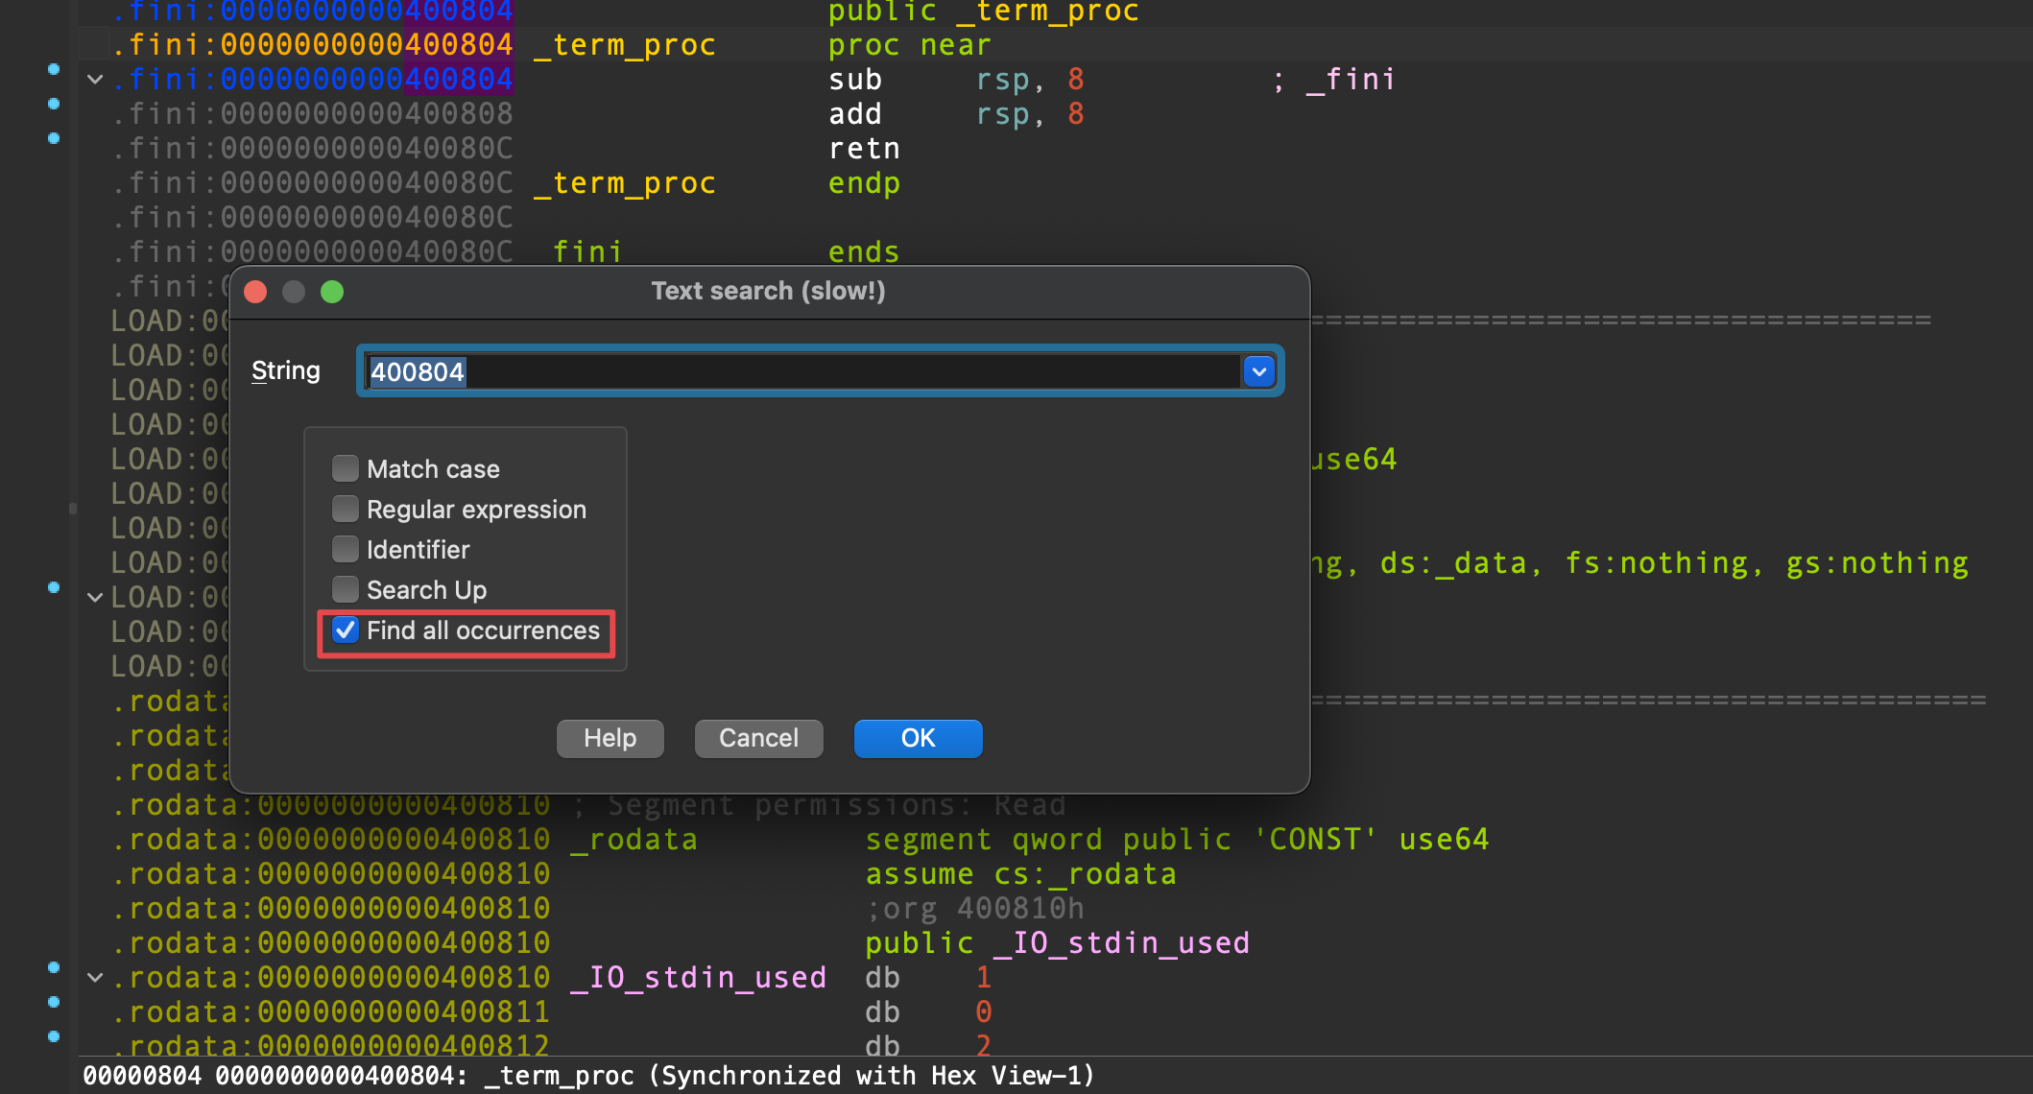2033x1094 pixels.
Task: Enable the Search Up checkbox
Action: (346, 590)
